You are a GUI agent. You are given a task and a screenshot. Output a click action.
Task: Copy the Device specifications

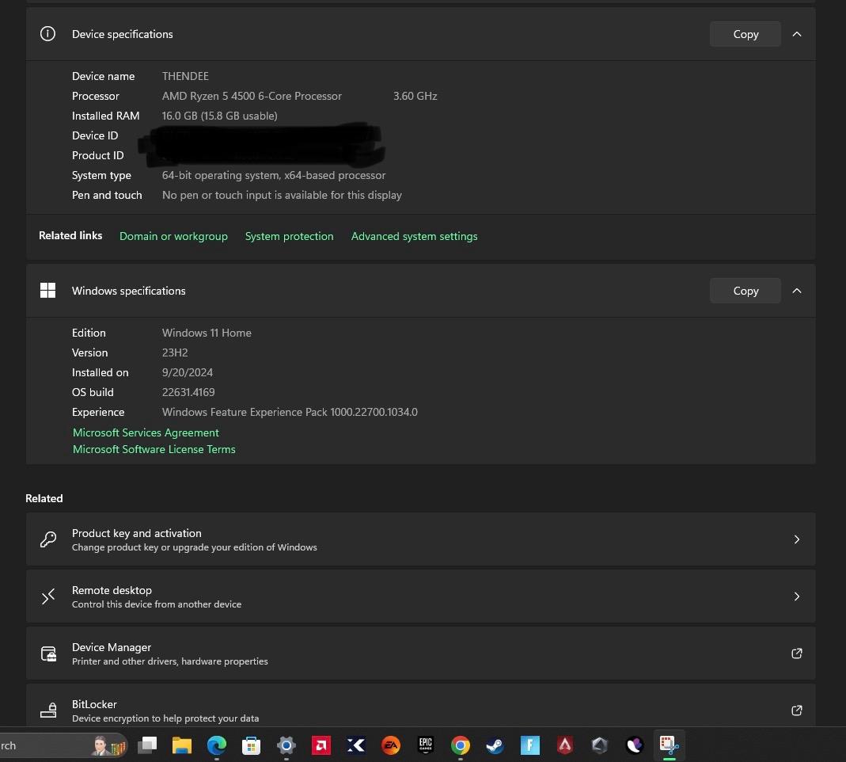click(745, 34)
